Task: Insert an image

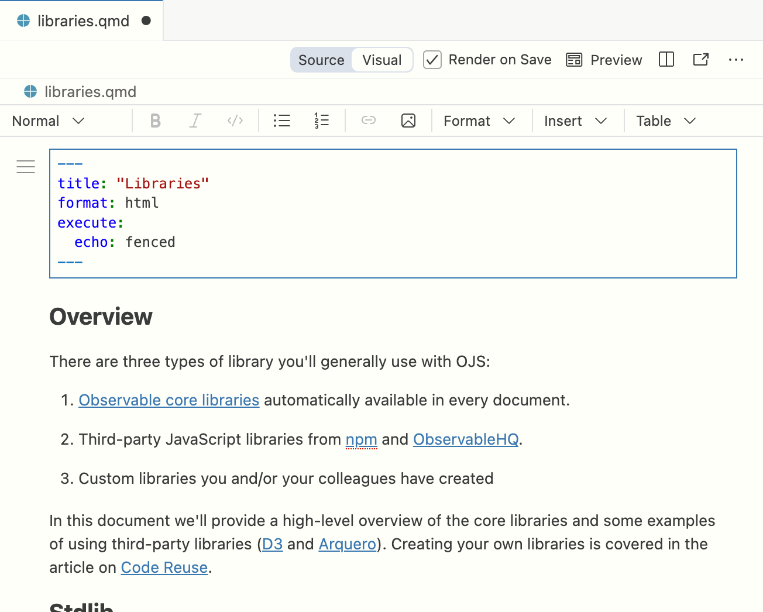Action: (x=408, y=121)
